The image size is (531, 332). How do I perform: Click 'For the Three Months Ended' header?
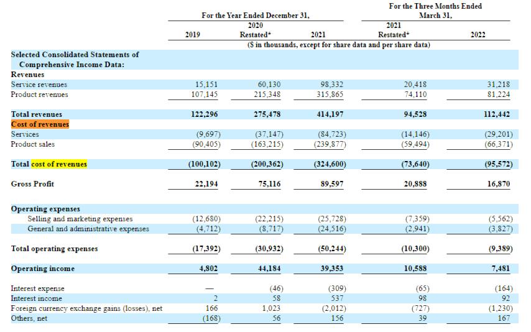pos(435,6)
